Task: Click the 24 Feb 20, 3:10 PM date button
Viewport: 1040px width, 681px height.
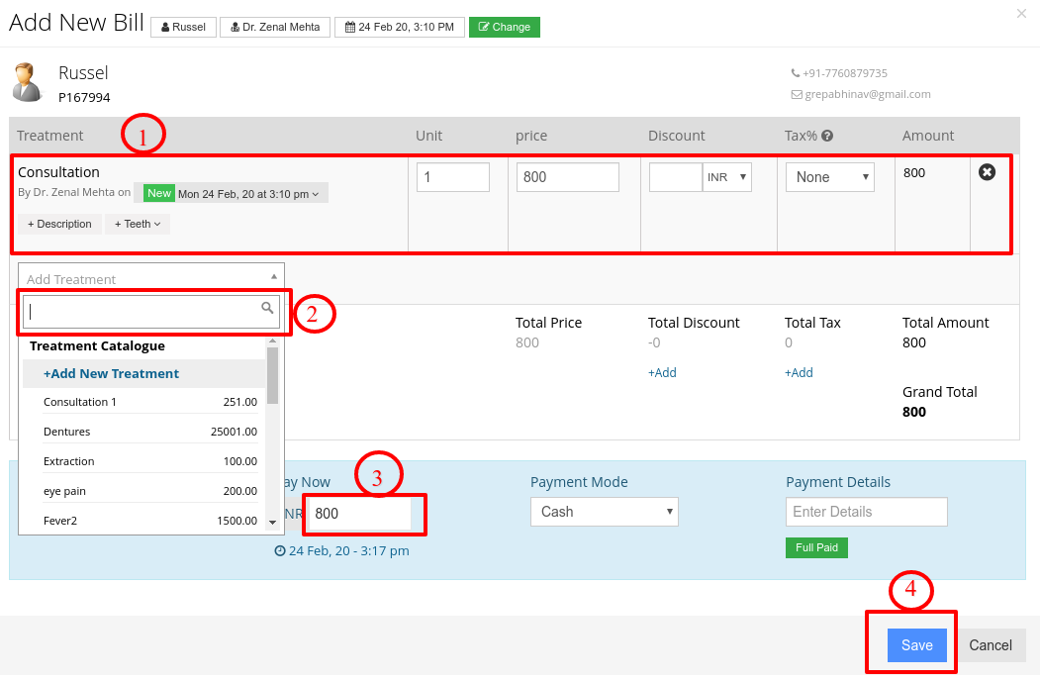Action: (x=400, y=27)
